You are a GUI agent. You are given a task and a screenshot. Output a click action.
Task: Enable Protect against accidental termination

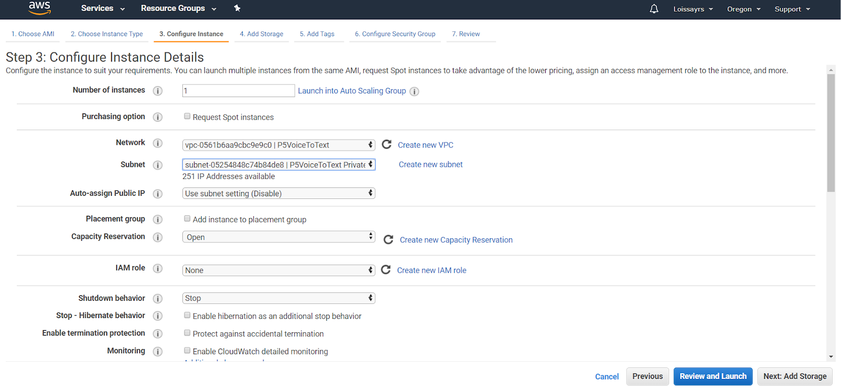187,333
